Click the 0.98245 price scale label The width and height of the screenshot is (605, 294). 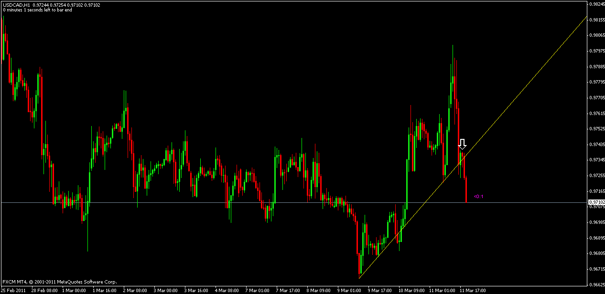pos(596,4)
